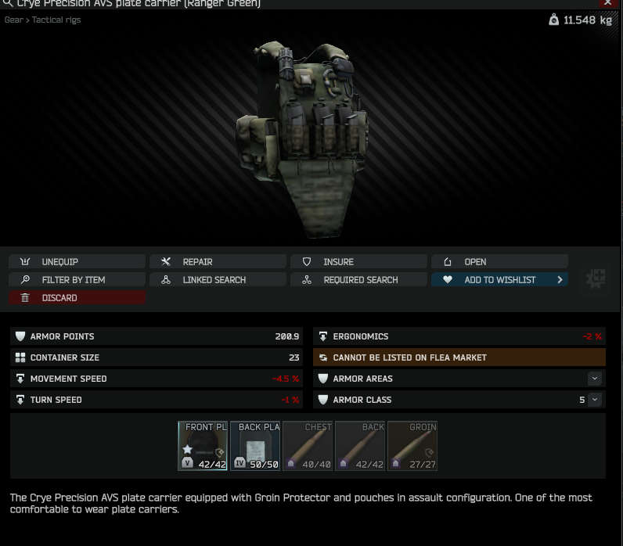Select the Groin armor slot 27/27
Viewport: 623px width, 546px height.
click(x=412, y=446)
